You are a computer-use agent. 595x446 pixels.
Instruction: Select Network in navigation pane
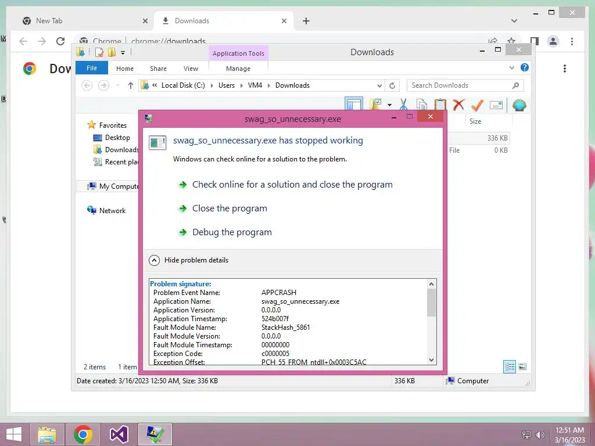pos(107,210)
